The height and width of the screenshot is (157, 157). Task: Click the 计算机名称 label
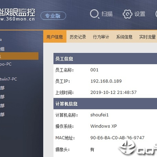tap(67, 115)
